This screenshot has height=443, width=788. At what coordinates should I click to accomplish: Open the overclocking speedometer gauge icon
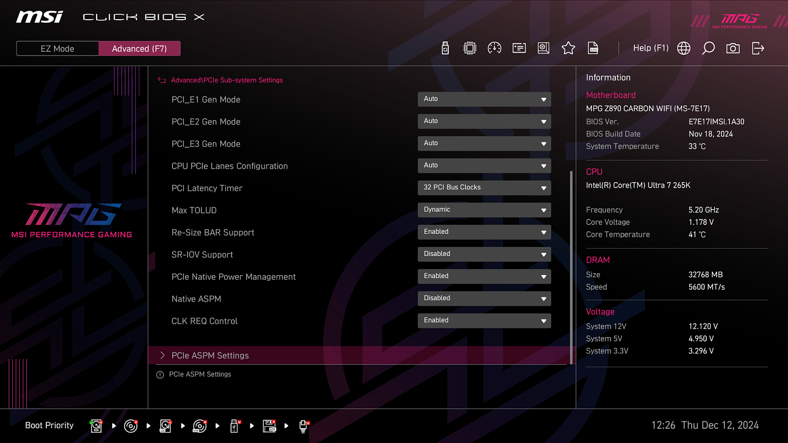click(494, 48)
